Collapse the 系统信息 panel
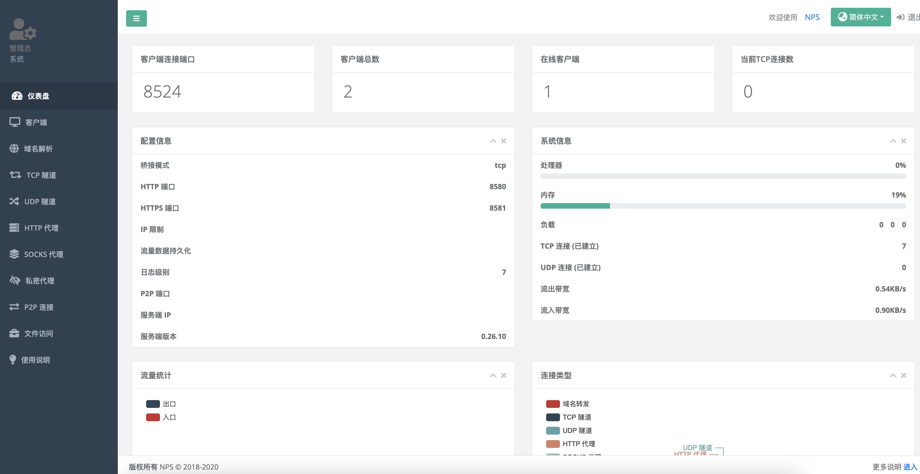This screenshot has height=474, width=920. click(x=893, y=141)
